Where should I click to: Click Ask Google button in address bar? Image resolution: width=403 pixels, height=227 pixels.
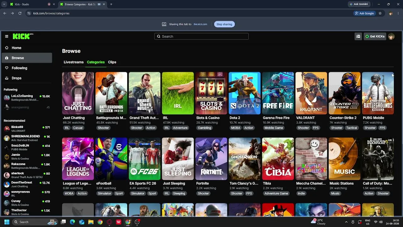click(x=364, y=13)
